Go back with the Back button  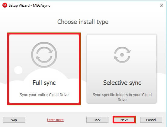coord(97,120)
